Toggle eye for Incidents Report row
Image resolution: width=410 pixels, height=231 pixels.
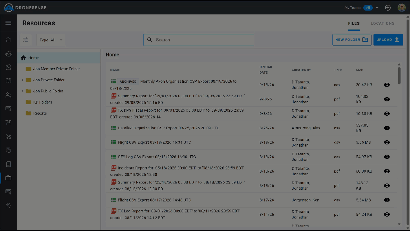pyautogui.click(x=387, y=171)
